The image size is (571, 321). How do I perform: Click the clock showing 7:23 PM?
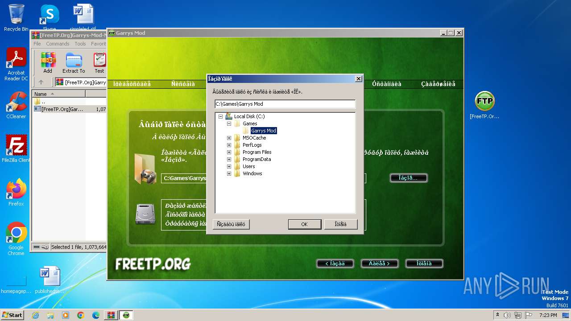coord(548,315)
